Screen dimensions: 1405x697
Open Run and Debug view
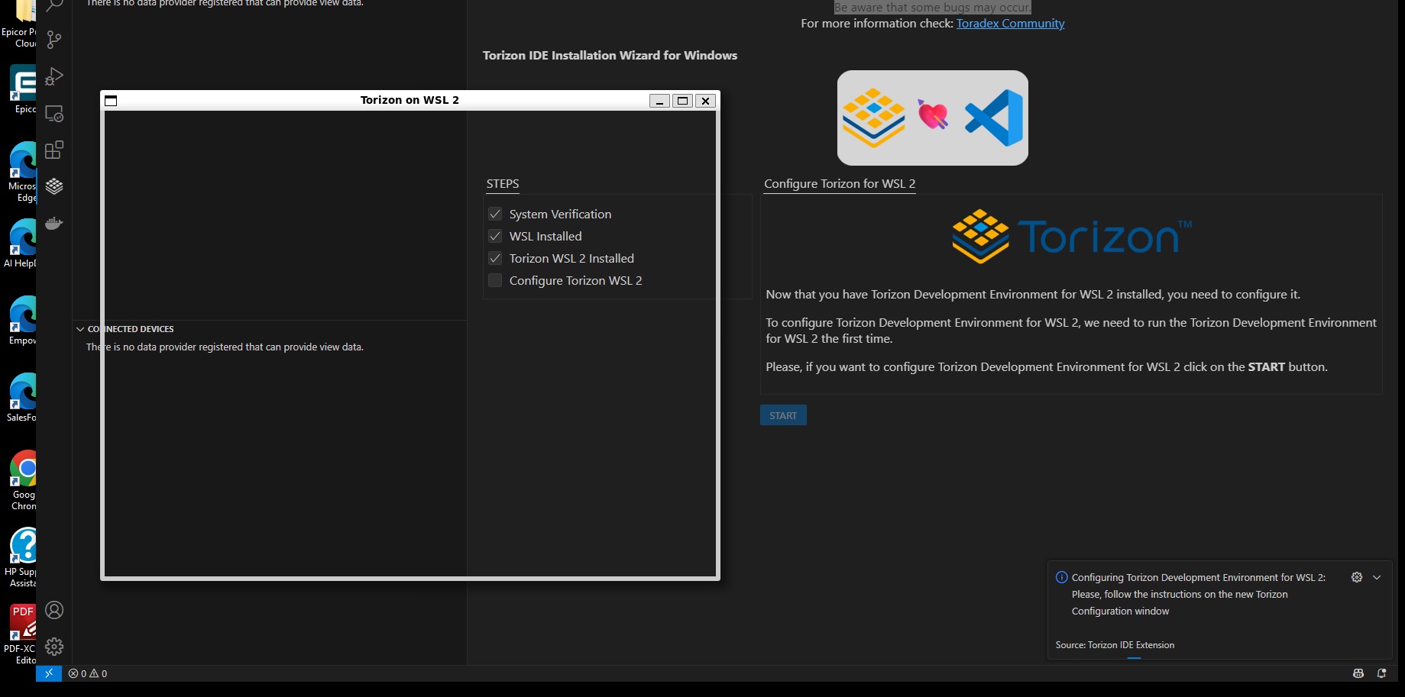pyautogui.click(x=54, y=76)
